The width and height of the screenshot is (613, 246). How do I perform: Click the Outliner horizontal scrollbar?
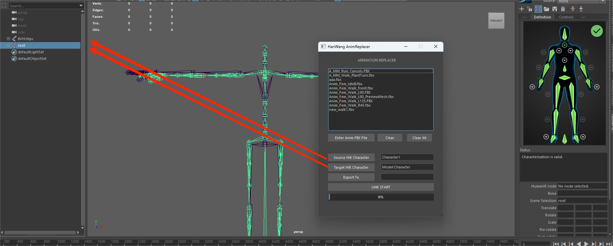(40, 232)
